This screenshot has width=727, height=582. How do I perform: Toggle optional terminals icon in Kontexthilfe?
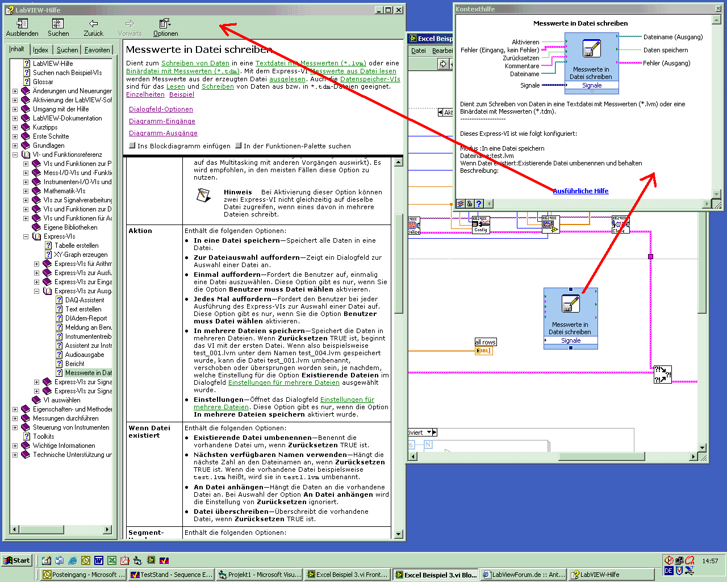pos(461,203)
